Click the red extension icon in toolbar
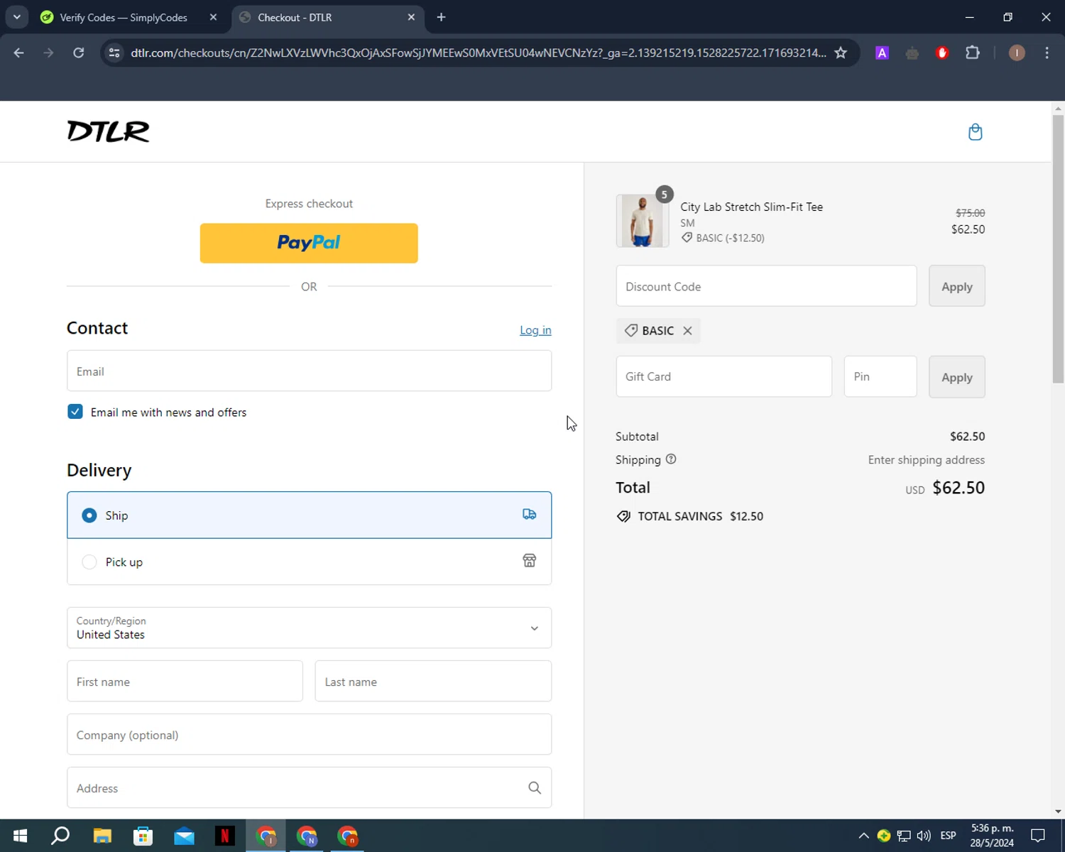 (x=942, y=53)
